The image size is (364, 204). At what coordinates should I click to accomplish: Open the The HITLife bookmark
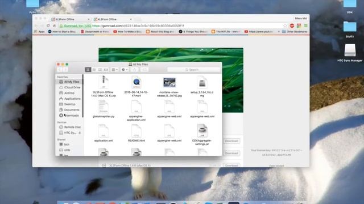[x=226, y=32]
